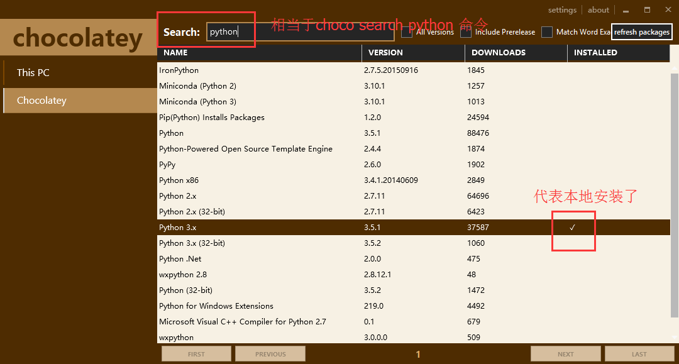Enable the All Versions checkbox
Screen dimensions: 679x364
click(407, 32)
